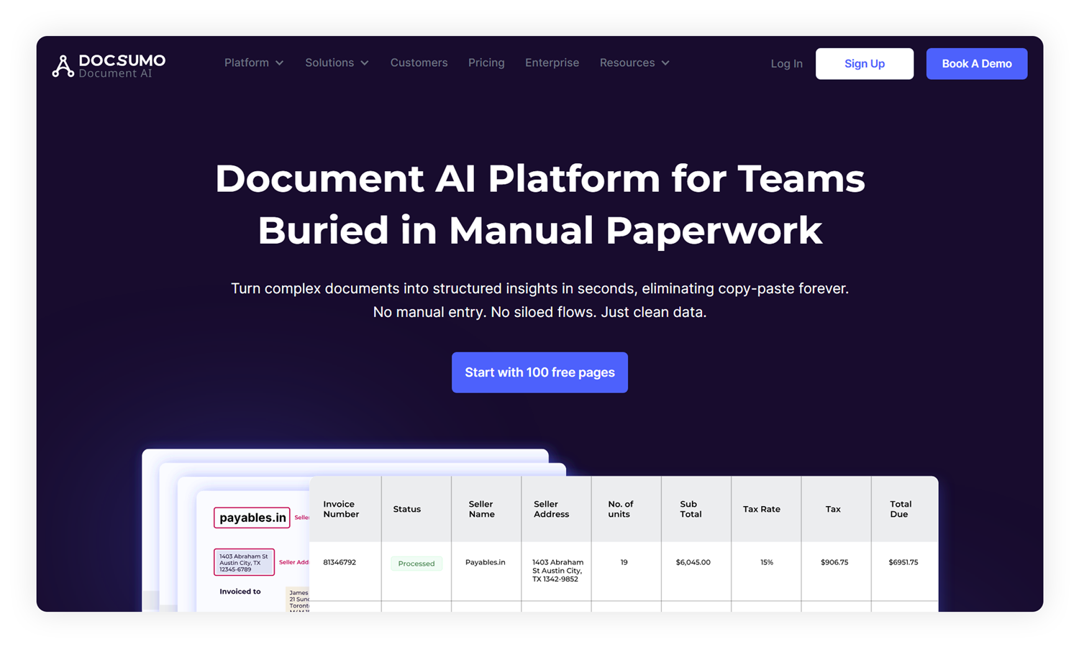Open the Pricing page
1079x647 pixels.
point(486,63)
